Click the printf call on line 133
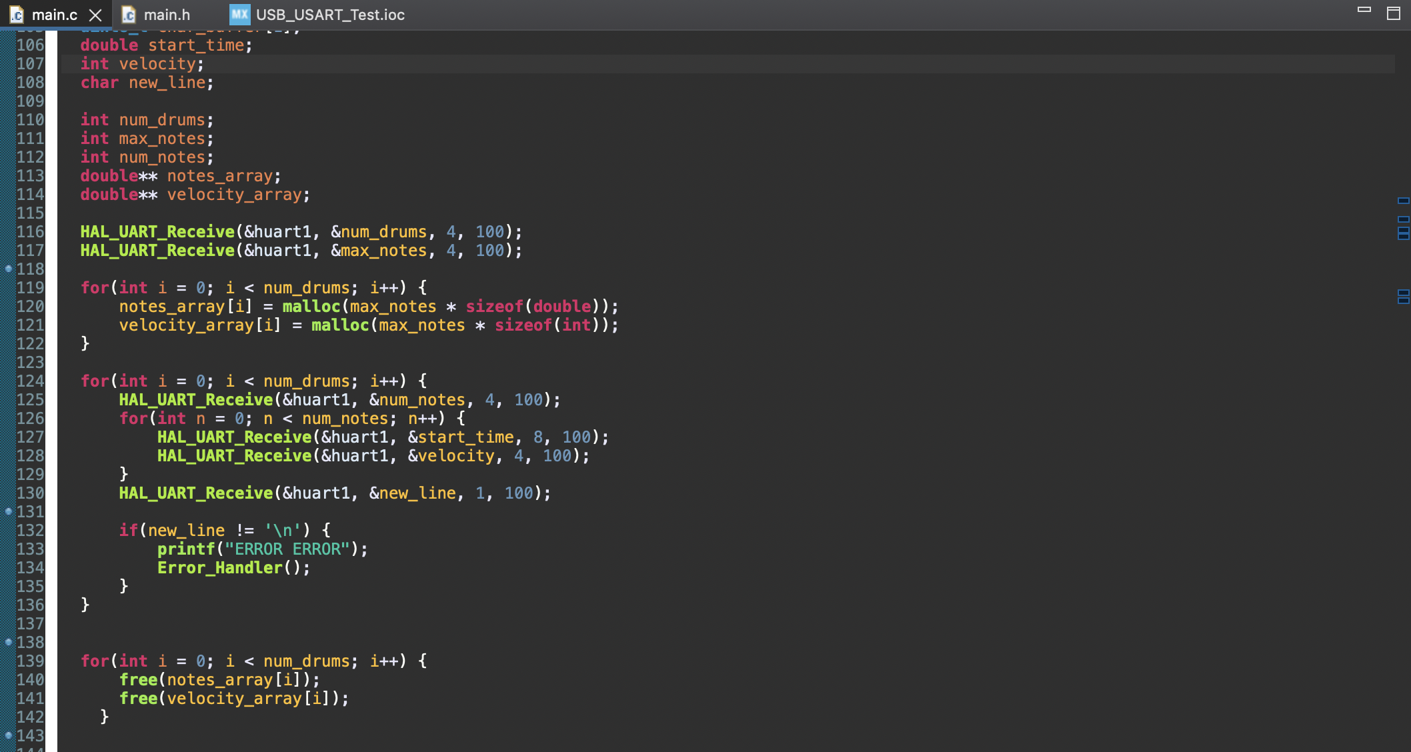This screenshot has width=1411, height=752. (x=187, y=549)
